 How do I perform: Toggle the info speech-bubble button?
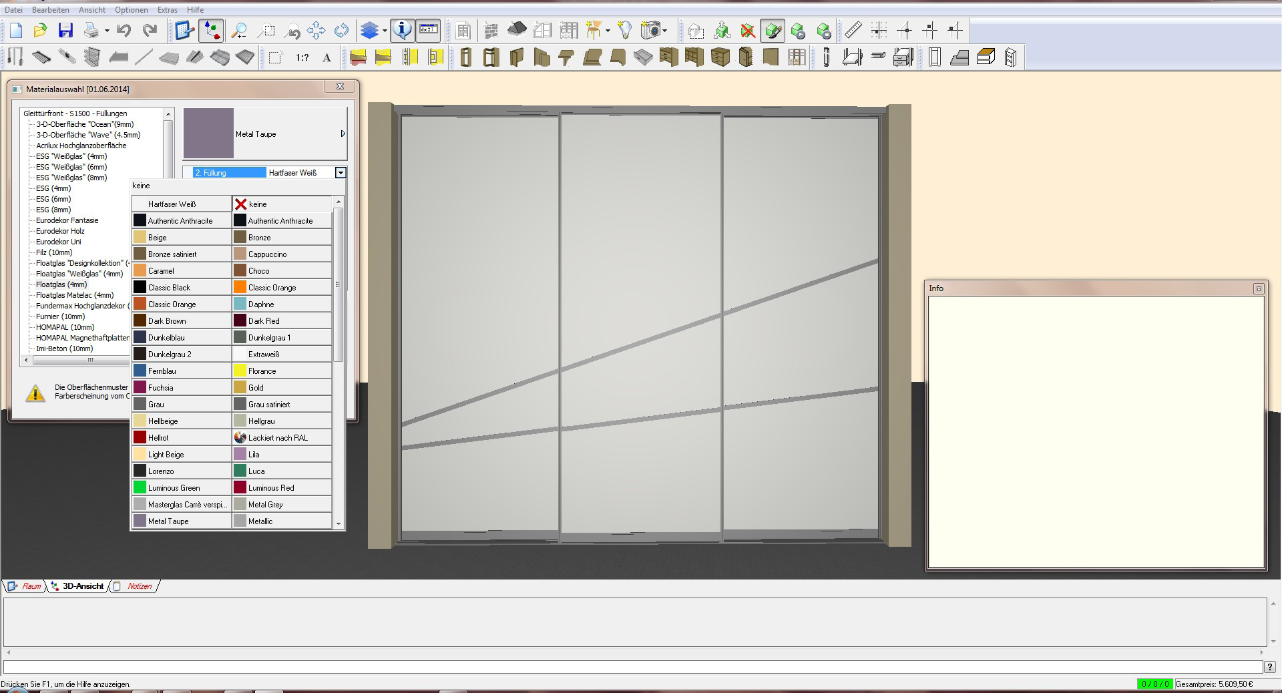pos(402,31)
